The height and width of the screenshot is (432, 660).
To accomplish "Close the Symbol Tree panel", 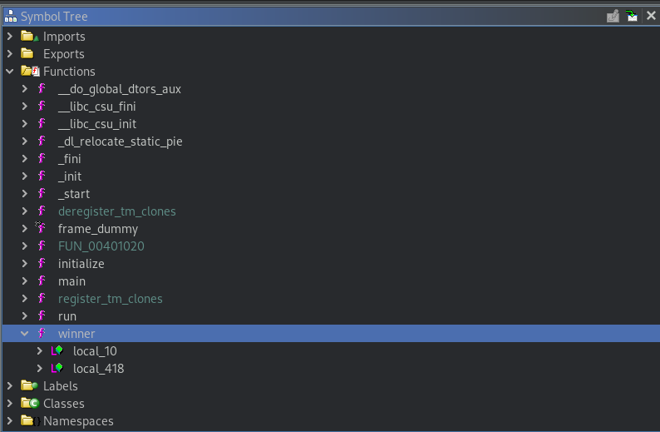I will [x=651, y=16].
